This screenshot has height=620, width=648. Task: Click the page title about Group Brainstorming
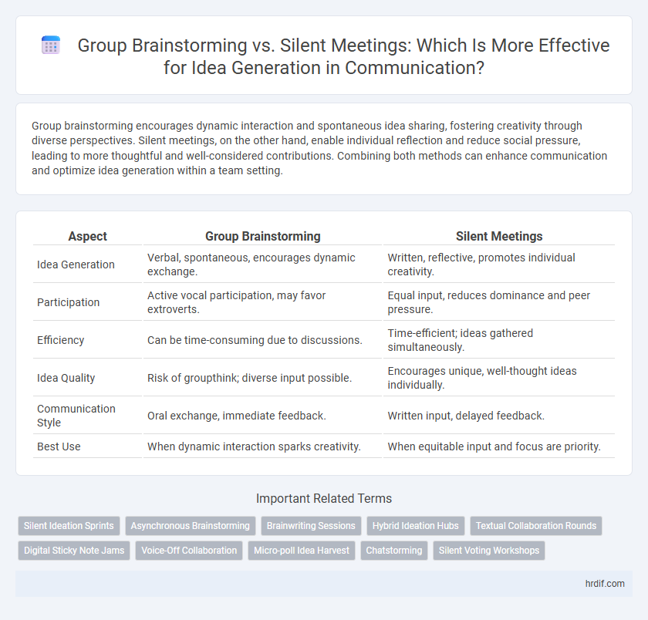pyautogui.click(x=343, y=56)
